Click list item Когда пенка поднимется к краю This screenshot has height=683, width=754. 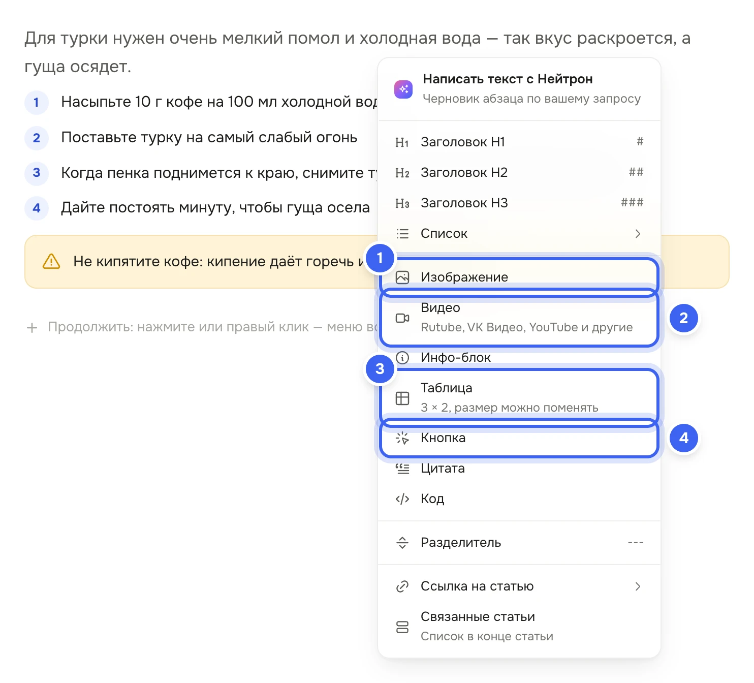219,173
